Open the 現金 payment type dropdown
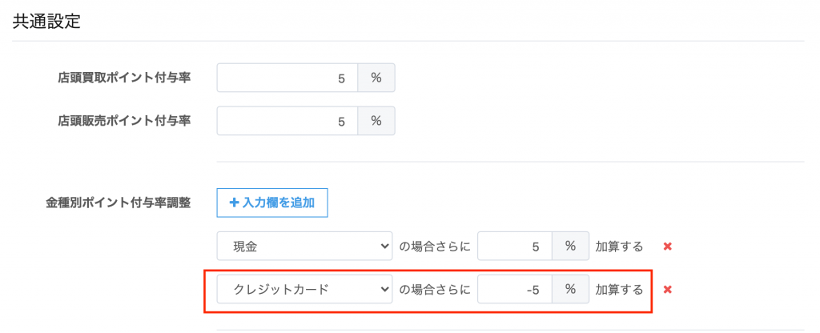 [x=304, y=247]
